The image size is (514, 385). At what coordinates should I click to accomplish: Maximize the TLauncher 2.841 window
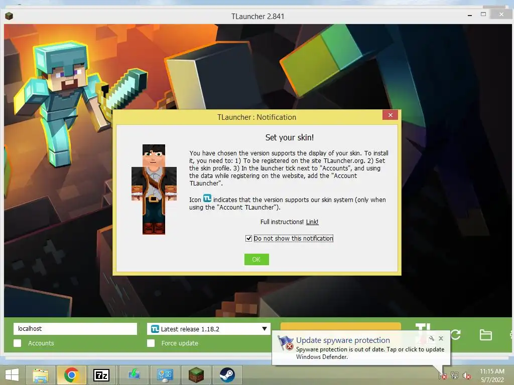(x=483, y=15)
